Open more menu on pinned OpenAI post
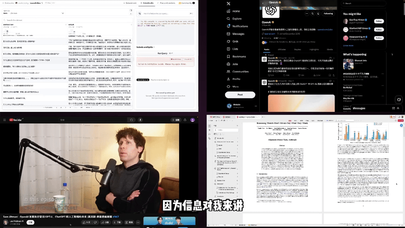The height and width of the screenshot is (228, 405). (x=334, y=58)
